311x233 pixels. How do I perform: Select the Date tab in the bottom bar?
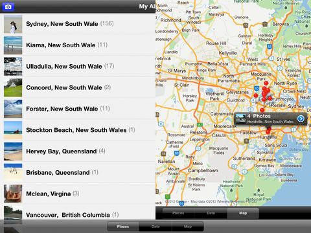click(x=155, y=227)
